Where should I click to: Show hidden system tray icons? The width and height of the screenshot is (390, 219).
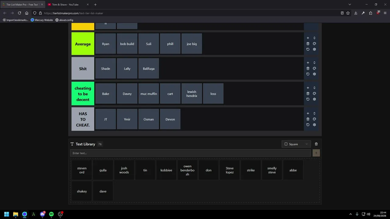pos(350,214)
